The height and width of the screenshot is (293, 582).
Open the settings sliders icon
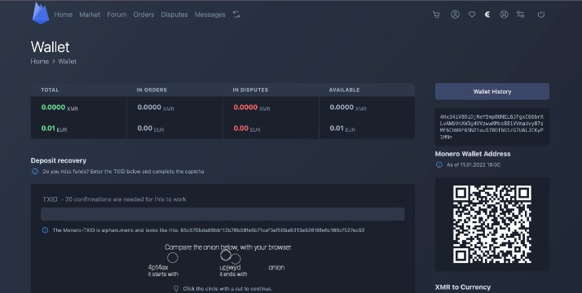pos(520,15)
